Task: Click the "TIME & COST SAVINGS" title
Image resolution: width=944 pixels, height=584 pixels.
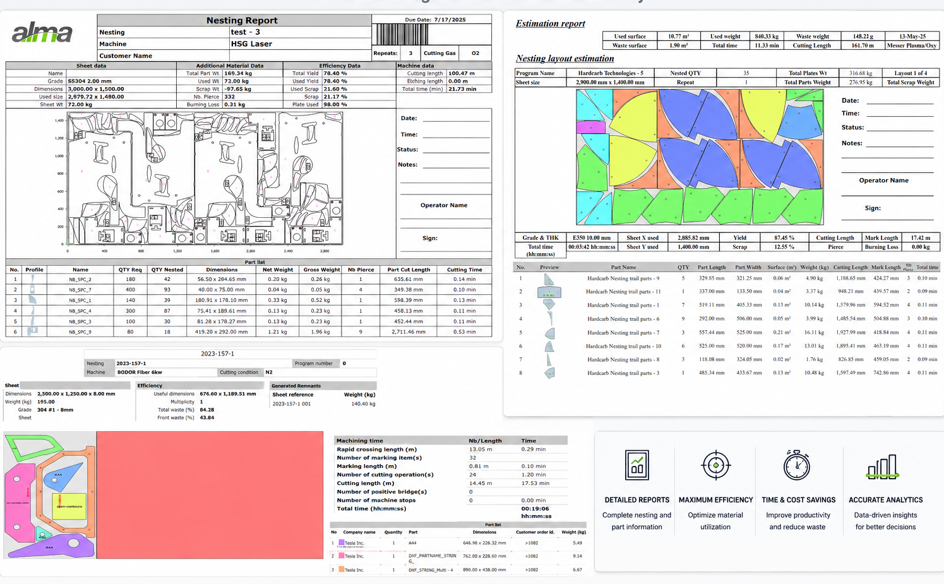Action: tap(798, 499)
